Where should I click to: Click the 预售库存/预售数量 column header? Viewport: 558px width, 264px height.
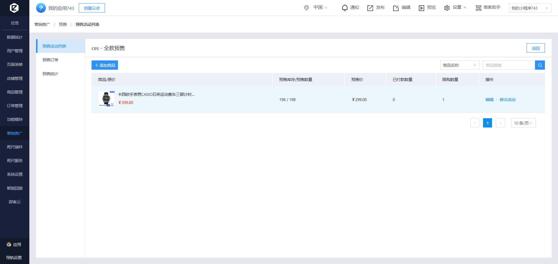tap(296, 80)
